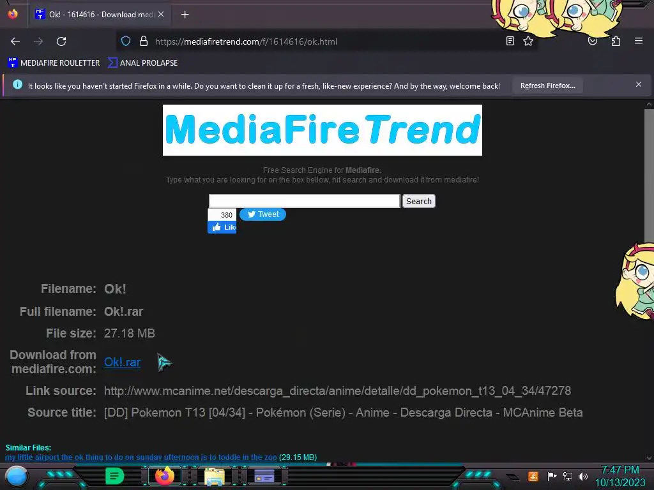This screenshot has height=490, width=654.
Task: Go back to the previous page
Action: click(x=15, y=41)
